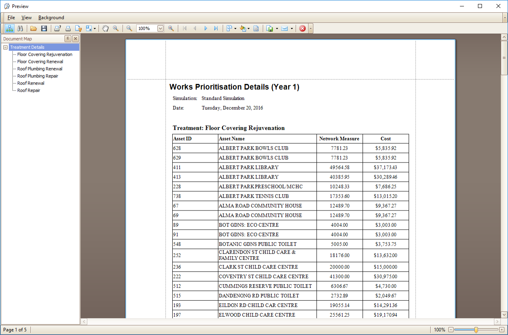Image resolution: width=508 pixels, height=335 pixels.
Task: Close the Document Map panel
Action: (75, 39)
